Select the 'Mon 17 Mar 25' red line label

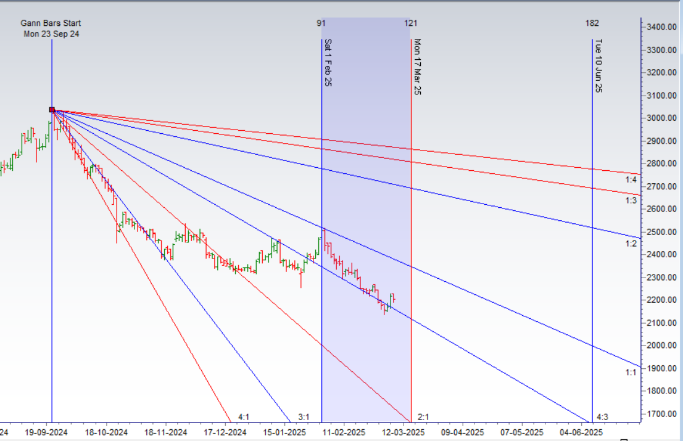(418, 67)
